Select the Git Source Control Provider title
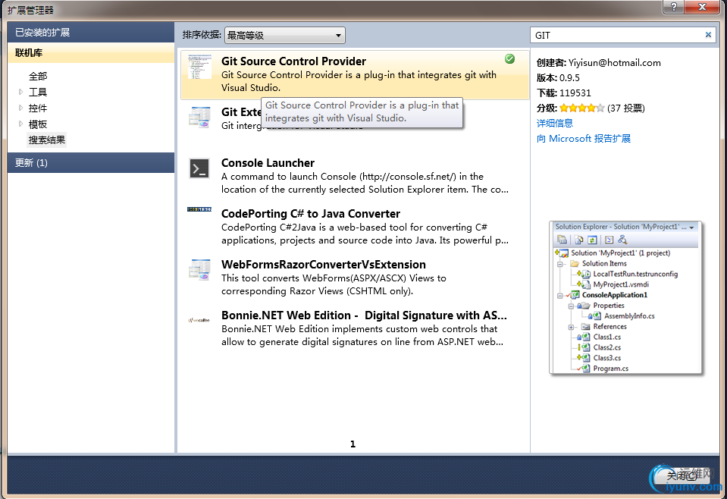Viewport: 727px width, 499px height. (293, 61)
